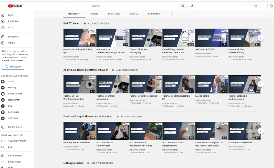The height and width of the screenshot is (168, 274).
Task: Switch to the KANÄLE tab
Action: point(134,14)
